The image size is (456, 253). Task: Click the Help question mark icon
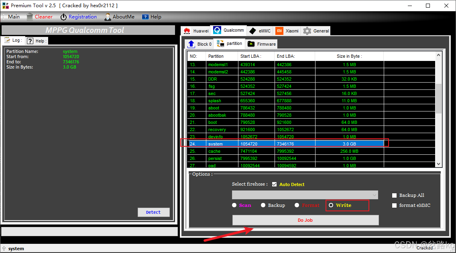coord(145,17)
